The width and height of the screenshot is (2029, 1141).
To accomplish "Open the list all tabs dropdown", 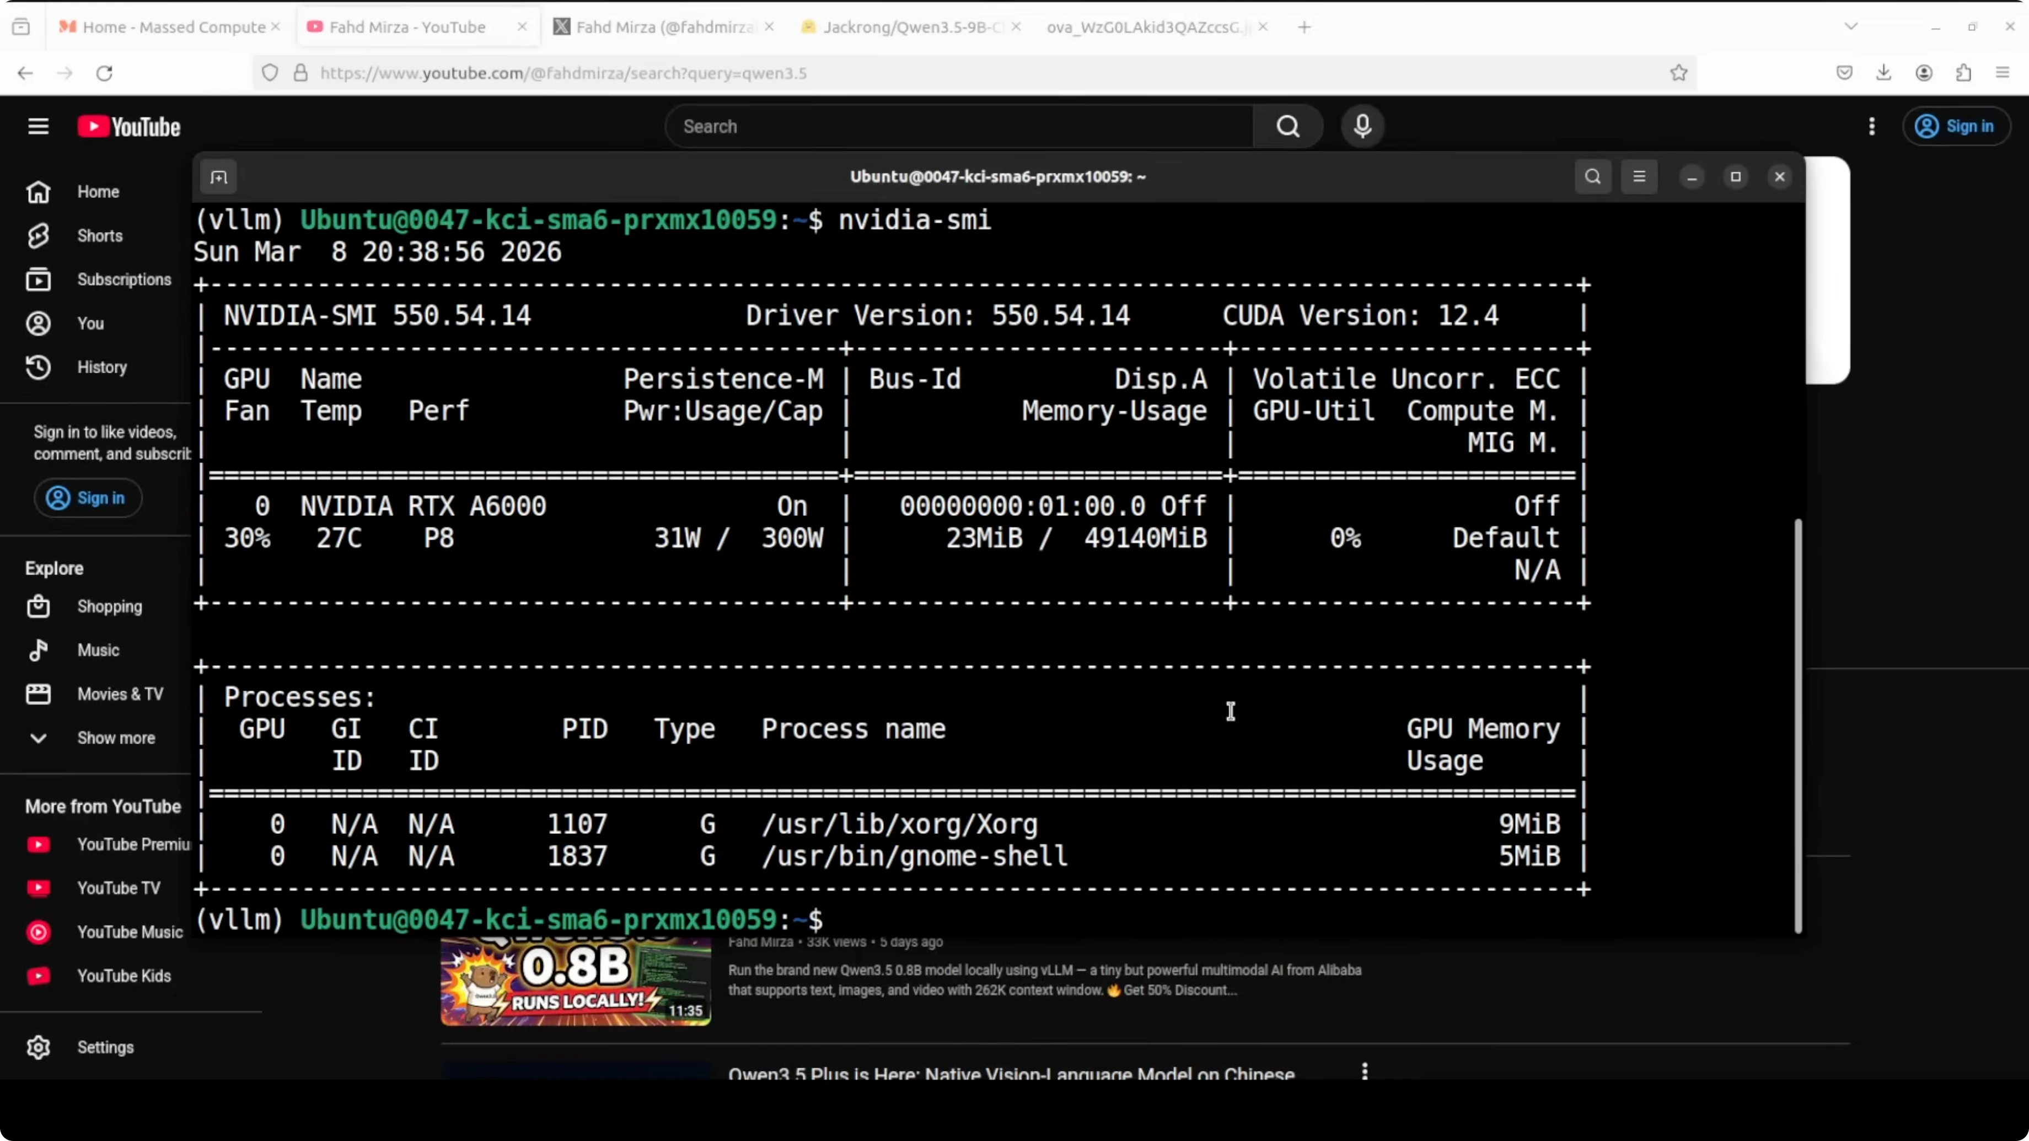I will coord(1851,27).
